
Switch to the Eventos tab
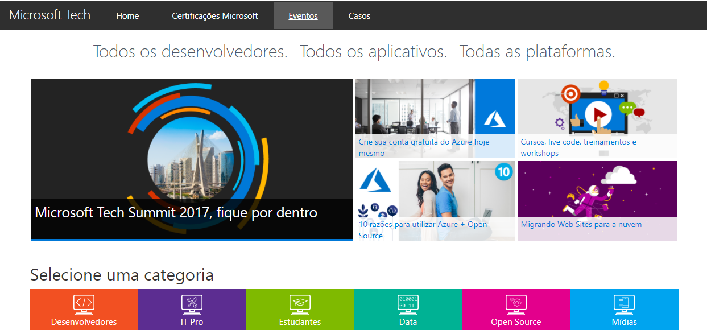303,16
